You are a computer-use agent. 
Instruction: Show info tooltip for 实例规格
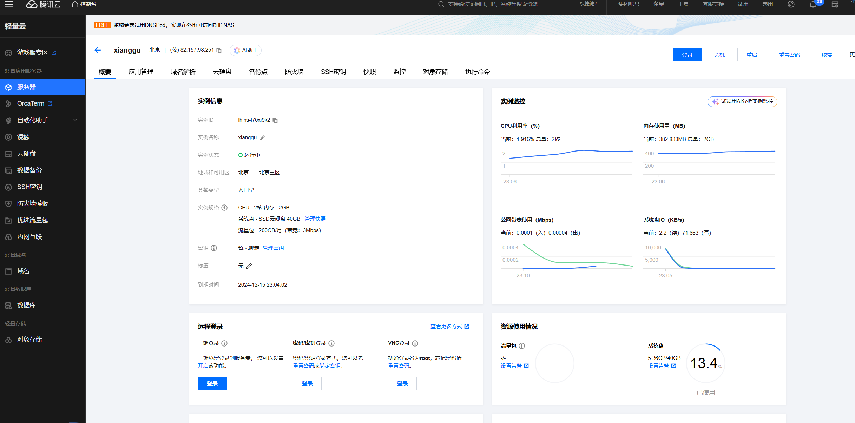point(224,208)
